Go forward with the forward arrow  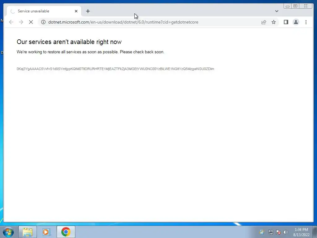pyautogui.click(x=21, y=22)
